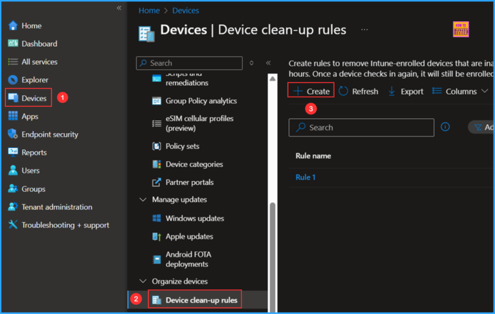495x314 pixels.
Task: Collapse the Organize devices section
Action: (143, 281)
